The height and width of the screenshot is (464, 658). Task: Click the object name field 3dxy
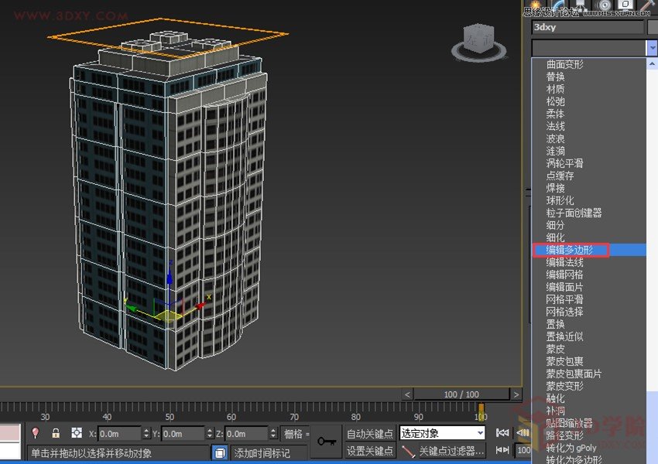(588, 27)
